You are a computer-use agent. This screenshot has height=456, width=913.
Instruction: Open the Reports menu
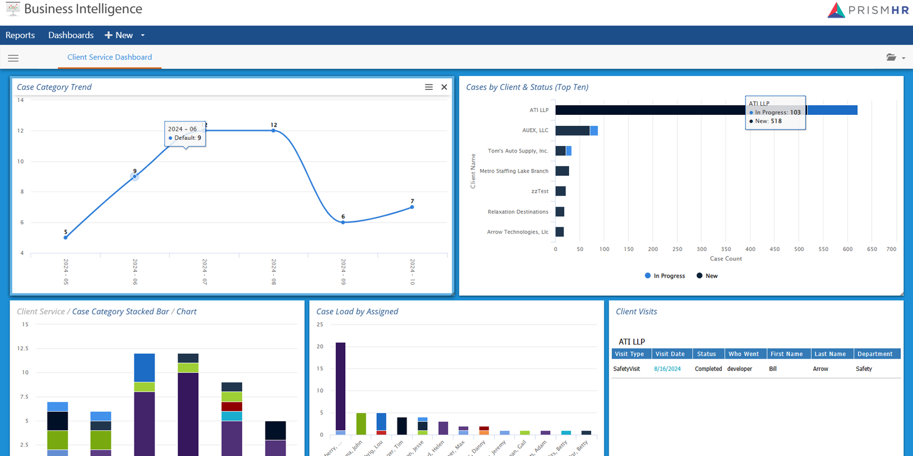[20, 35]
